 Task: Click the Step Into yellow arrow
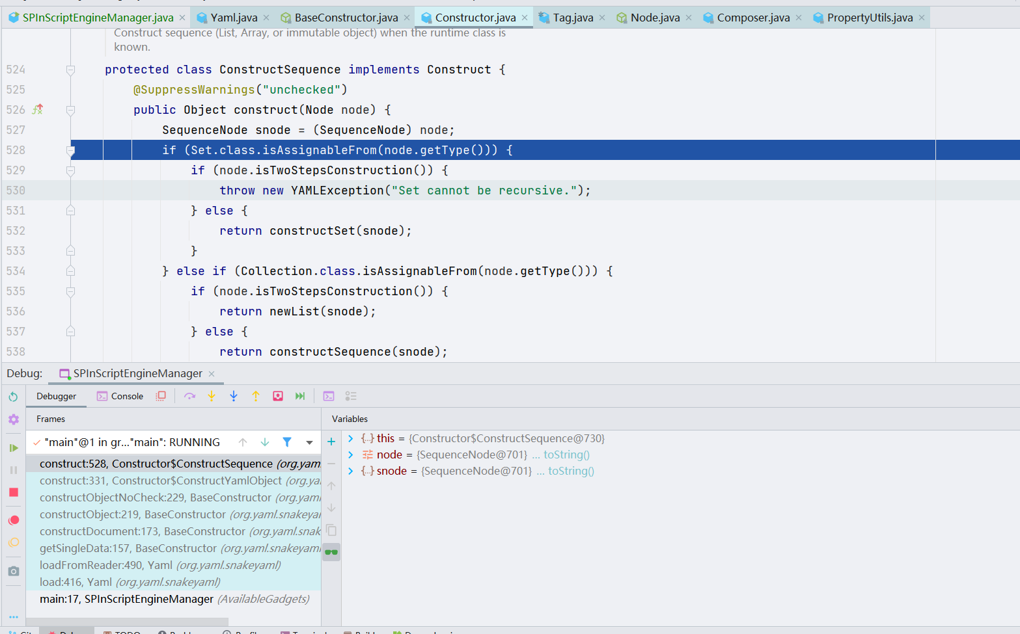[x=212, y=396]
